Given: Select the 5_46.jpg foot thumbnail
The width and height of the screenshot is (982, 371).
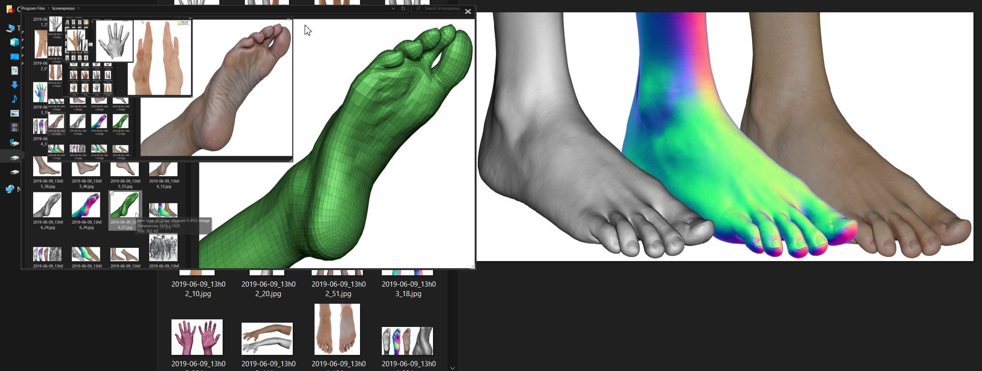Looking at the screenshot, I should point(86,169).
